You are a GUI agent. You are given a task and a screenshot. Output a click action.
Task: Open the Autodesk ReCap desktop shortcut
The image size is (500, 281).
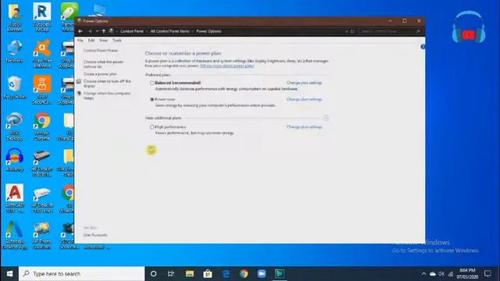click(41, 17)
